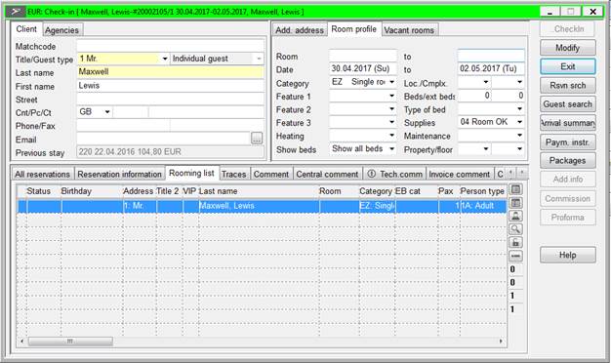Open the Help button
The height and width of the screenshot is (363, 611).
[x=568, y=255]
